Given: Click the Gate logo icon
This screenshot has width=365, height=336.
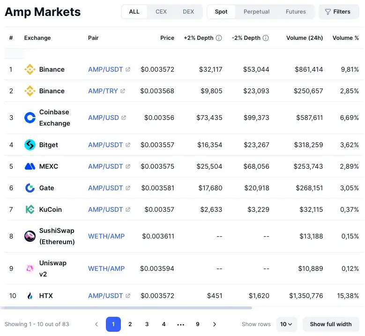Looking at the screenshot, I should 30,188.
